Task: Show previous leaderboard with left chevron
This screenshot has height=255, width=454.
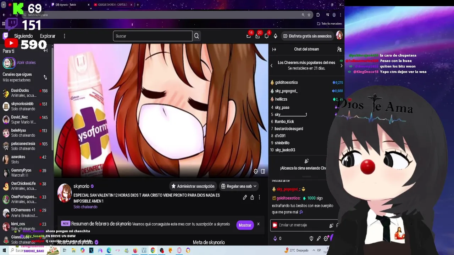Action: pyautogui.click(x=272, y=66)
